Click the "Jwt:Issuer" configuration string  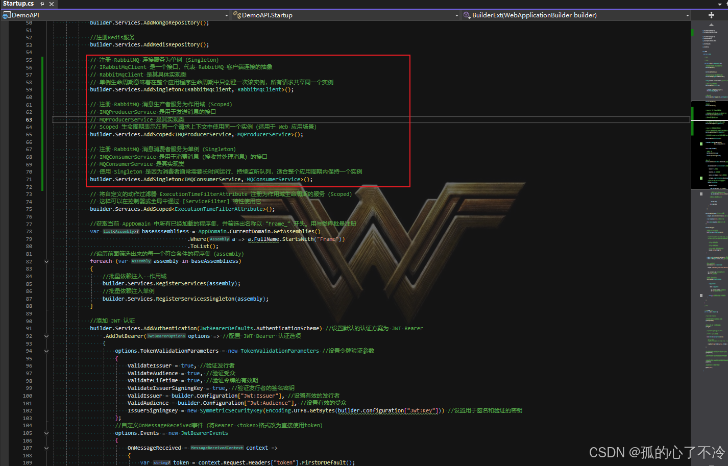click(x=259, y=396)
